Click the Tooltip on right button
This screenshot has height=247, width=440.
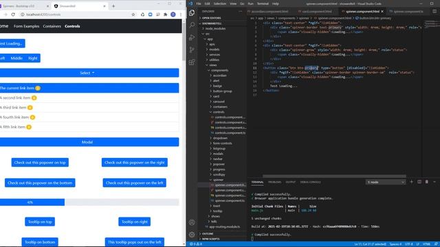point(135,222)
